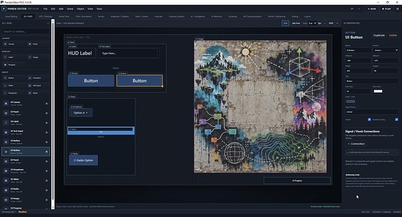Switch to the Terrain tab
Screen dimensions: 402x217
(101, 16)
